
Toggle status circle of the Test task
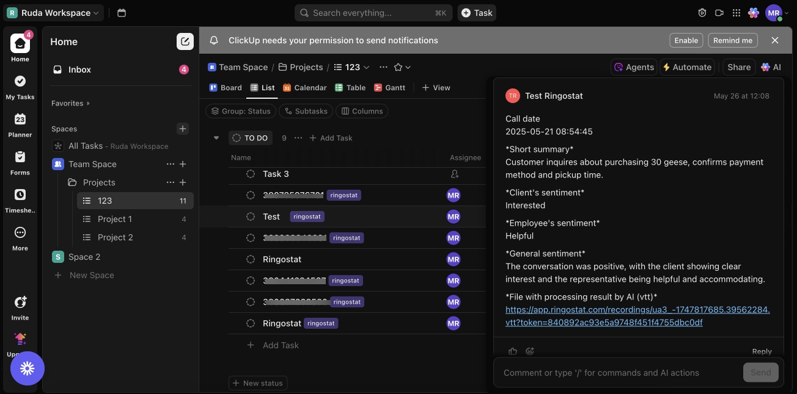click(x=251, y=217)
